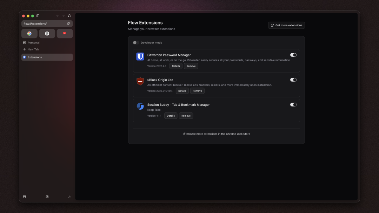Open downloads from the bottom sidebar
The height and width of the screenshot is (213, 379).
tap(69, 197)
